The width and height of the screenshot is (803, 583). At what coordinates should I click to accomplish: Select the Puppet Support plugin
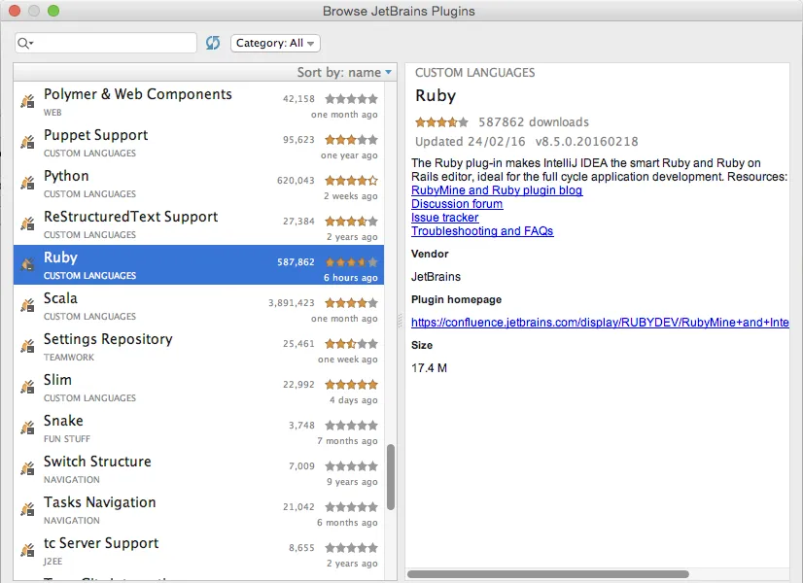tap(198, 142)
